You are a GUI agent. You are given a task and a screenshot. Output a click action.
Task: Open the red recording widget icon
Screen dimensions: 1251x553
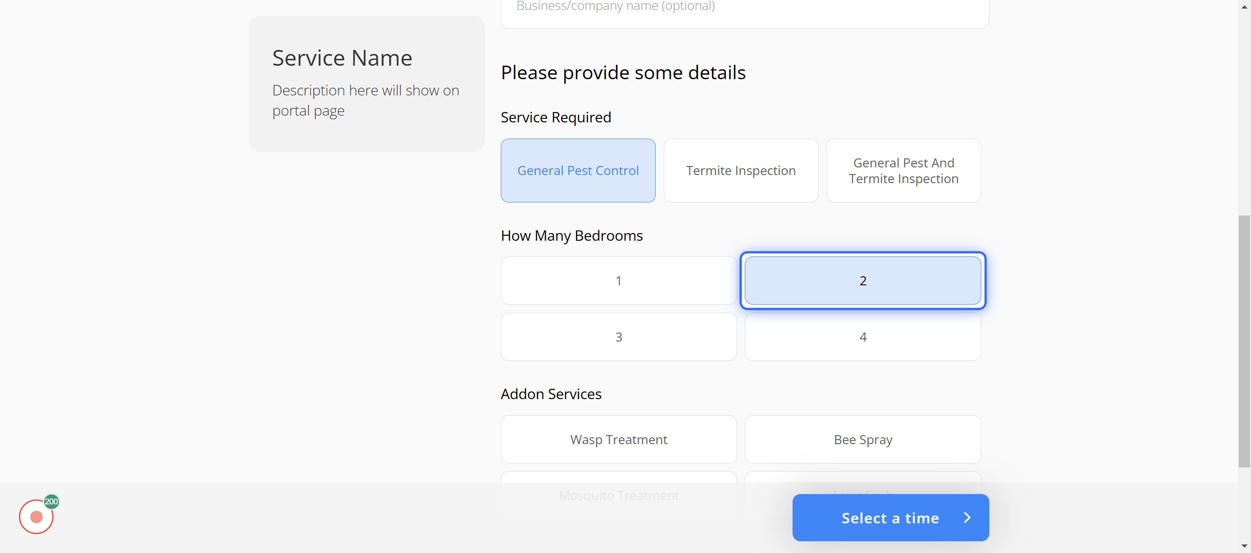point(36,517)
